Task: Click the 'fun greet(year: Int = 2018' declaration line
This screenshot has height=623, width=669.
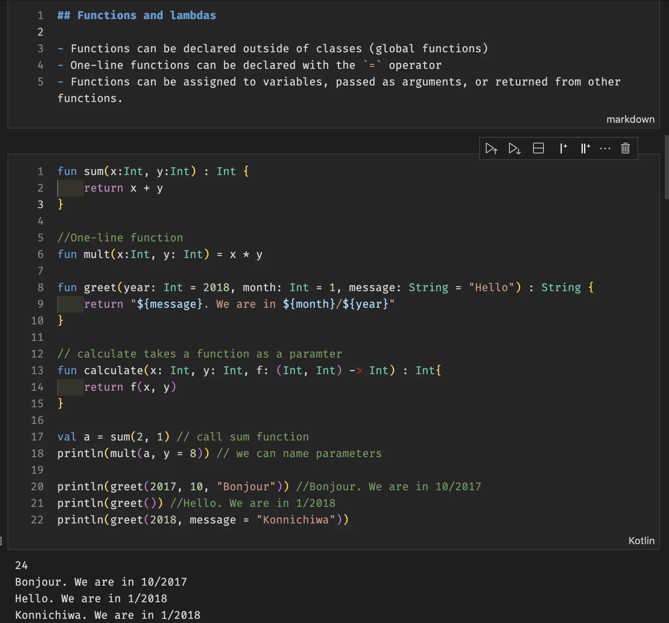Action: [326, 287]
